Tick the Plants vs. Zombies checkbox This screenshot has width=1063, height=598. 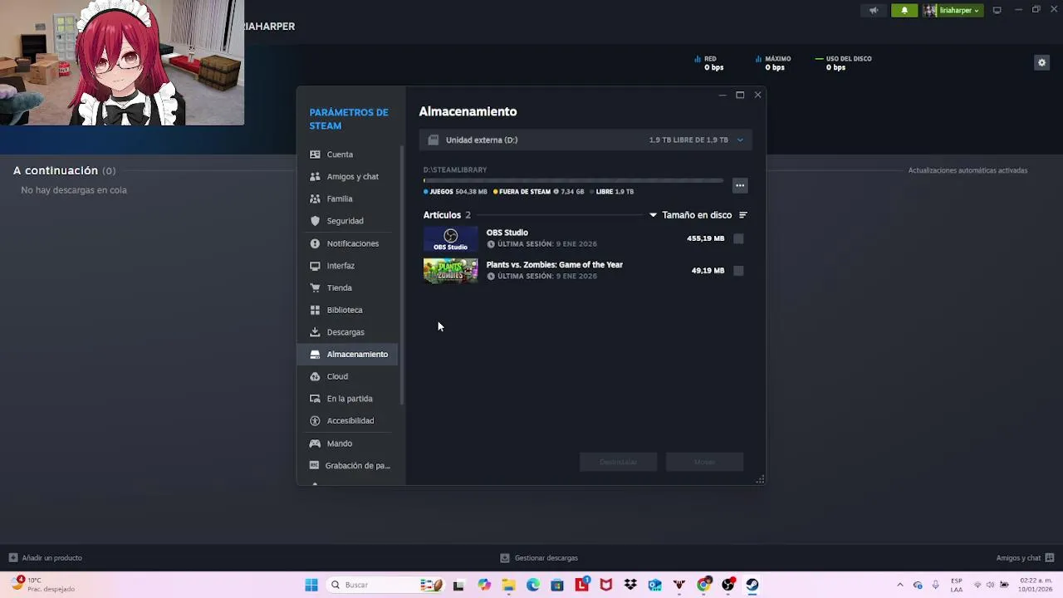click(738, 271)
